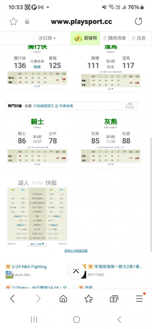
Task: Open 詳細比分 beside the 2-1 head-to-head record
Action: [x=20, y=225]
